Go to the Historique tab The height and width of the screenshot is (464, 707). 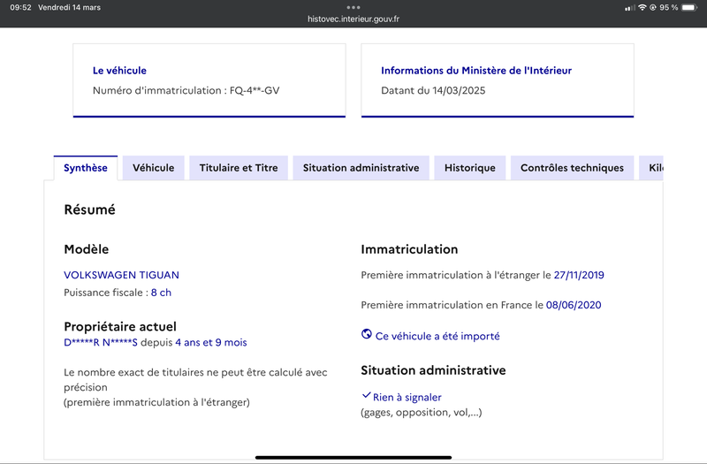pos(470,168)
